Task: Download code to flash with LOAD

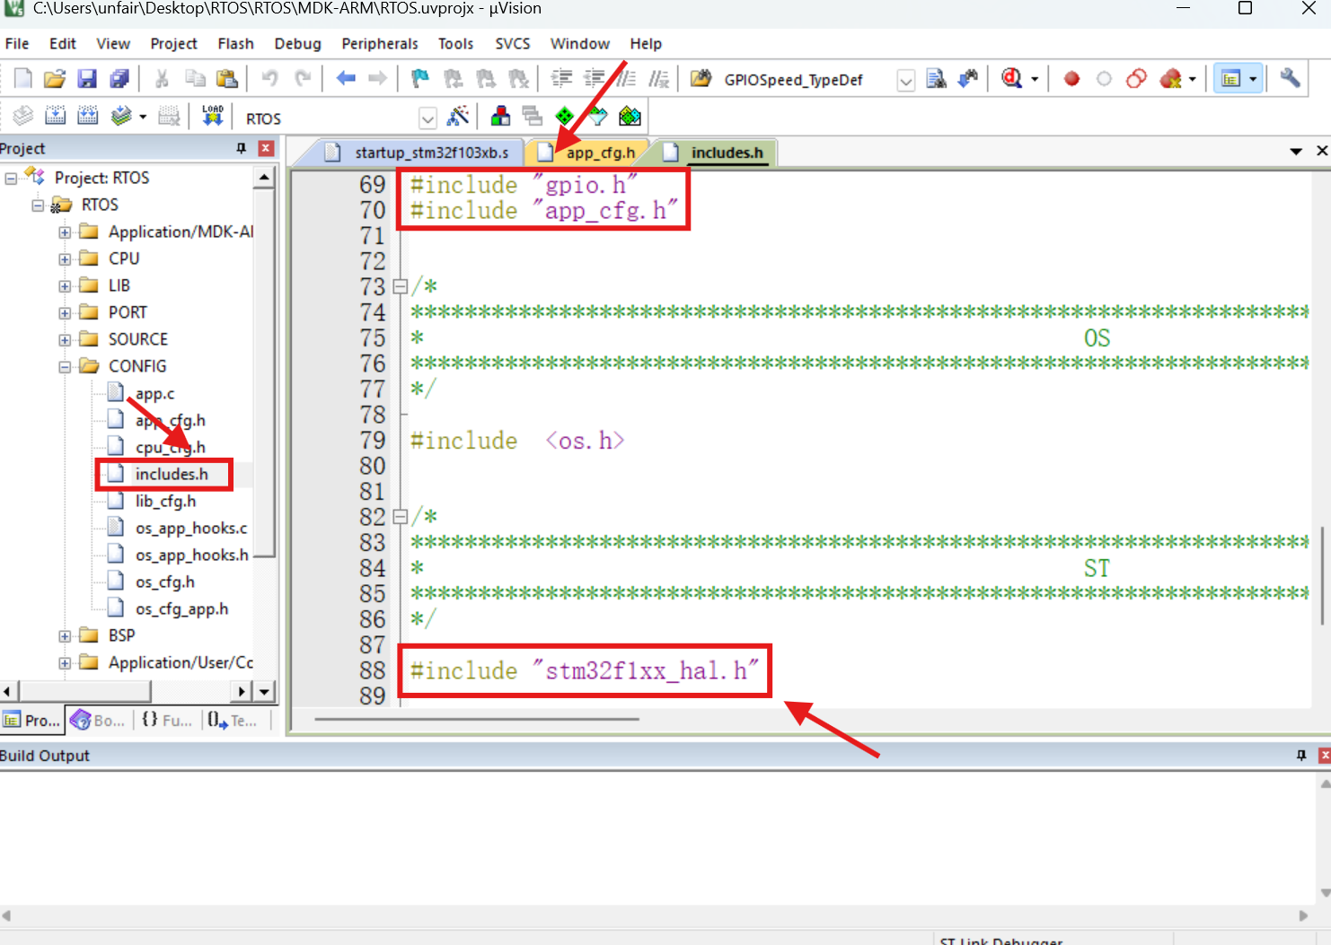Action: tap(213, 117)
